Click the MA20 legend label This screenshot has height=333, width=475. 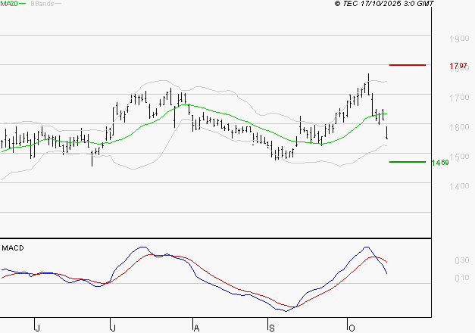click(x=8, y=4)
